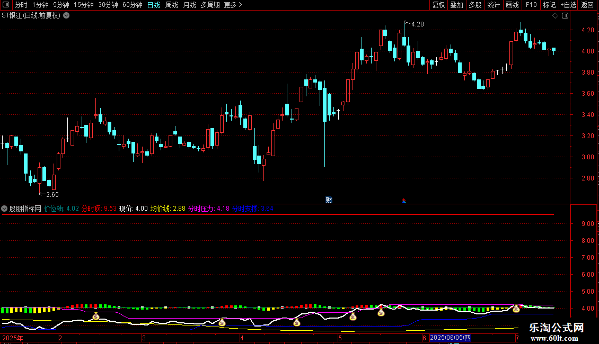Click the first money bag signal near February
The image size is (599, 344).
pos(96,316)
